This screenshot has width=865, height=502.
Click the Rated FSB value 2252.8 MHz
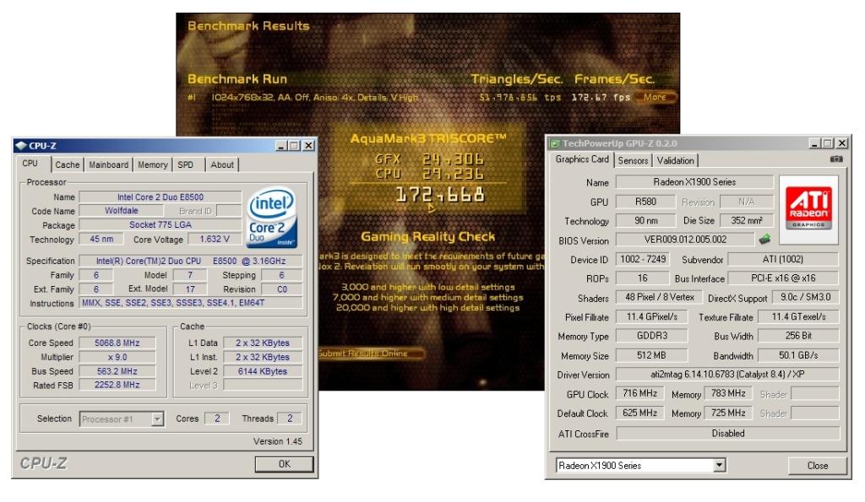point(117,385)
